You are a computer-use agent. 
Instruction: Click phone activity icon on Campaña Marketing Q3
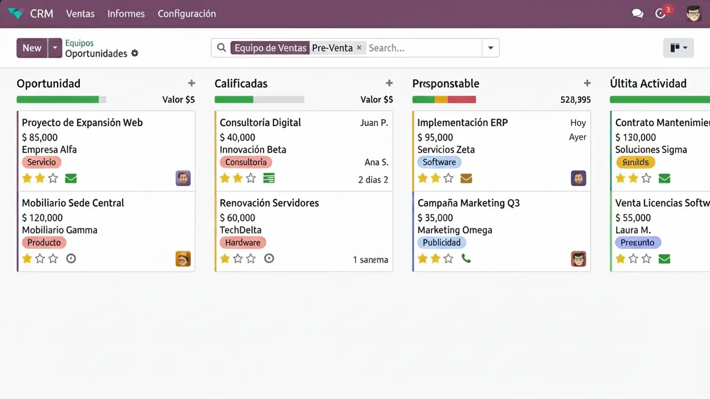tap(466, 259)
